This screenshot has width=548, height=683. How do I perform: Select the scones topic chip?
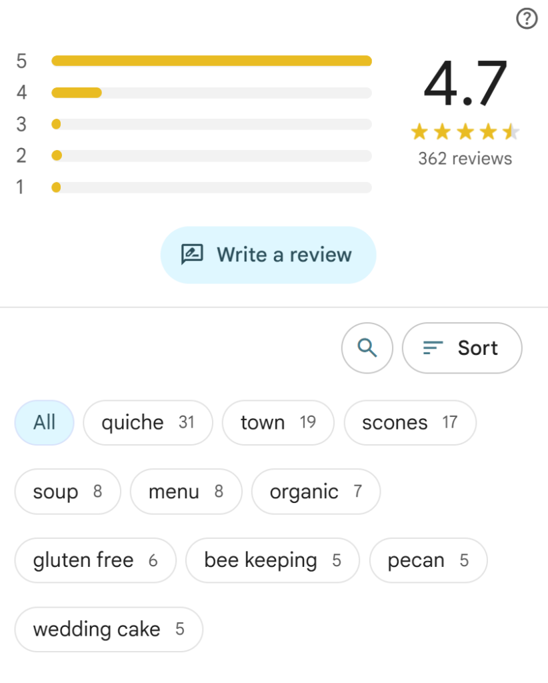(409, 422)
